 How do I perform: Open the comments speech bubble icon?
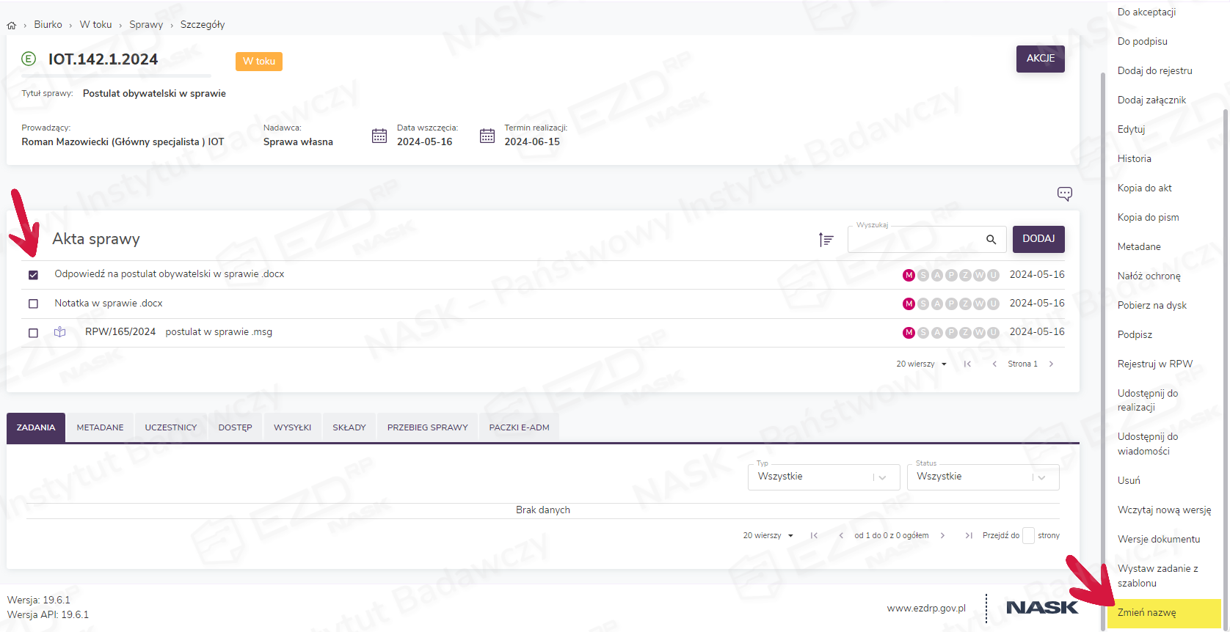click(x=1064, y=194)
